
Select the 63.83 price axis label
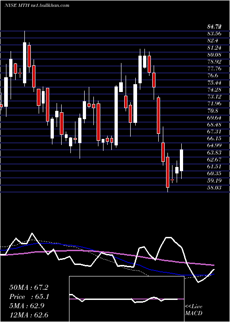[214, 153]
